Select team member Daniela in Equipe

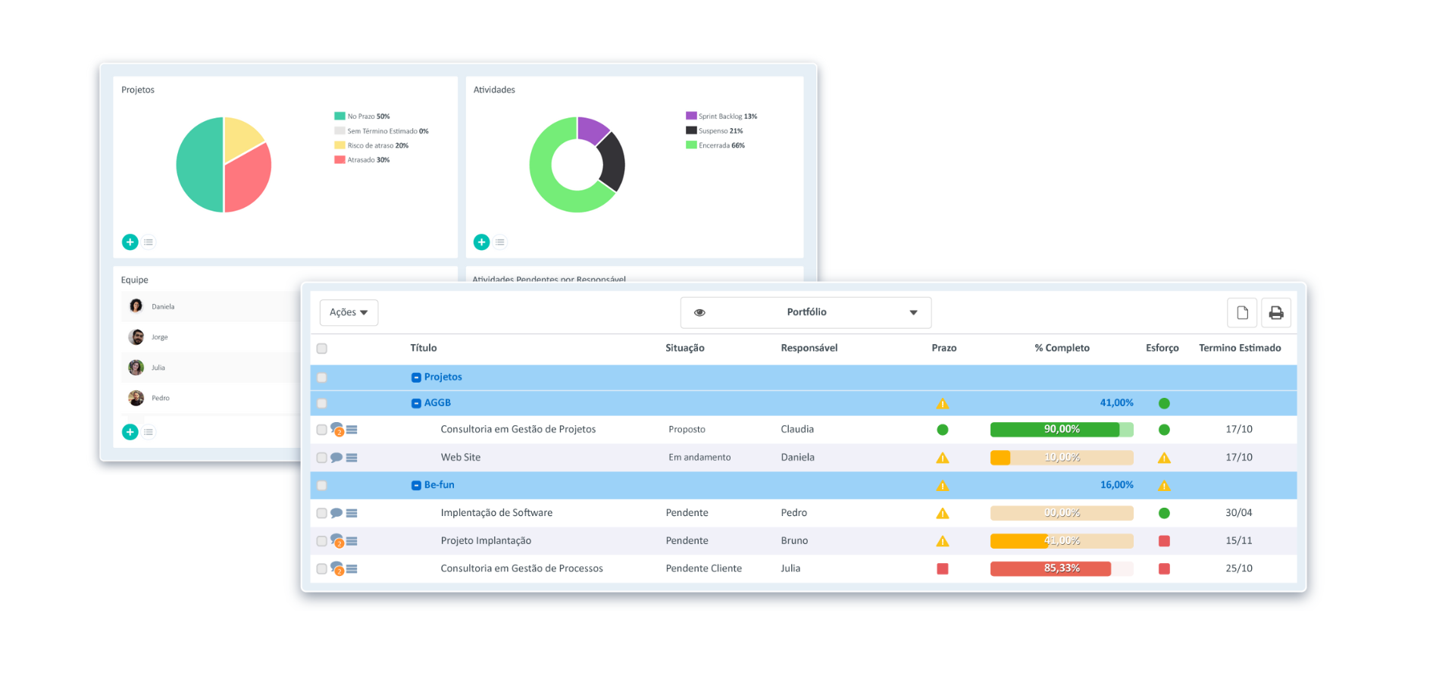(x=163, y=307)
